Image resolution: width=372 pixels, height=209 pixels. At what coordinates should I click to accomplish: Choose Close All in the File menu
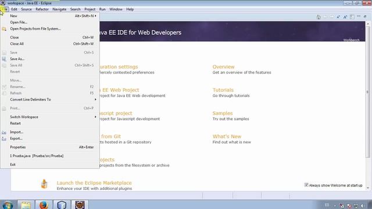point(50,44)
